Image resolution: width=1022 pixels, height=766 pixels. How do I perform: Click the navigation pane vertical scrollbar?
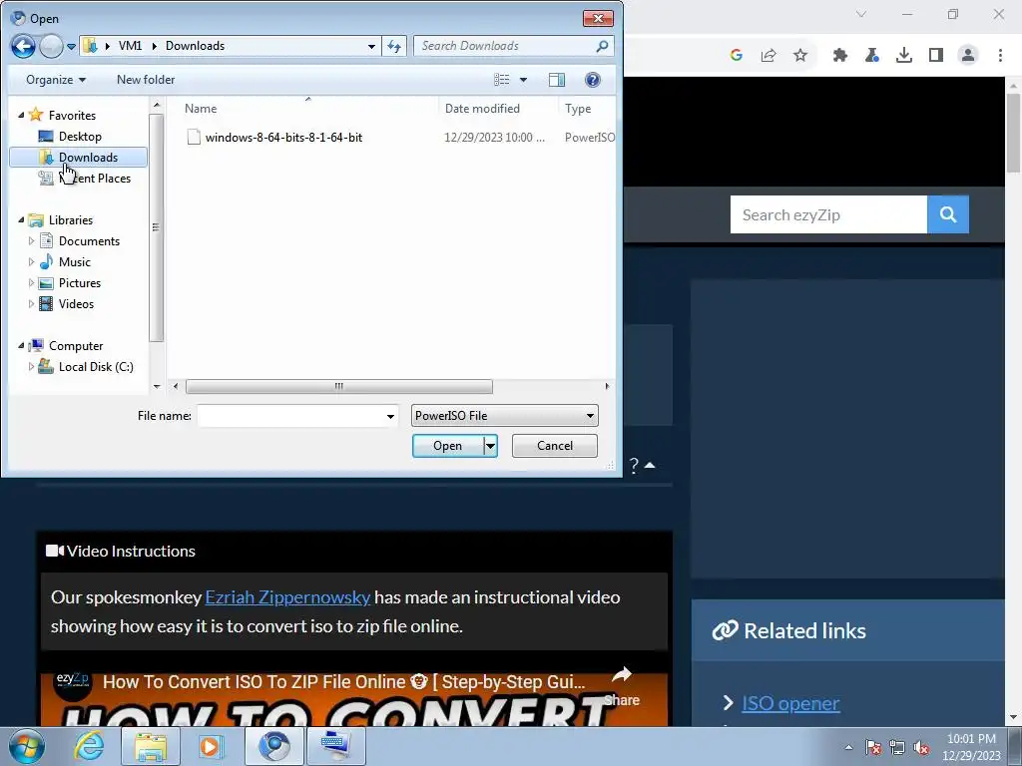point(156,228)
